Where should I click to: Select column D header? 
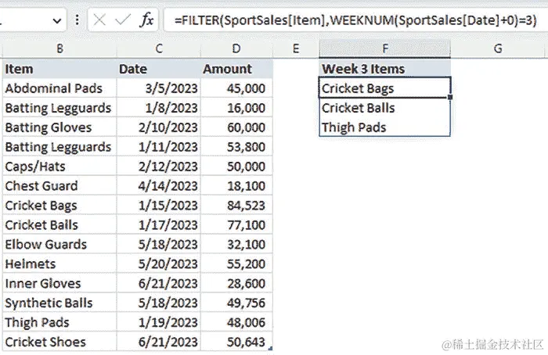[x=236, y=48]
